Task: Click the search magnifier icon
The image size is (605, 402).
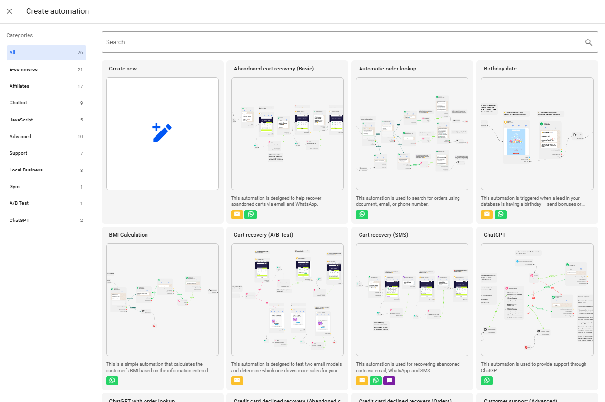Action: [589, 42]
